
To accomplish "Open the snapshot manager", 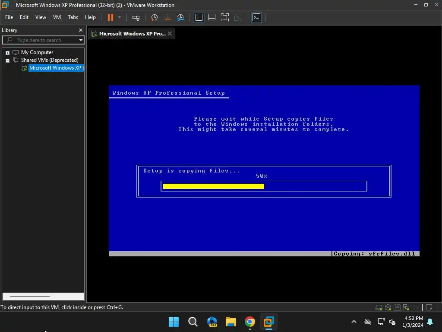I will point(180,17).
